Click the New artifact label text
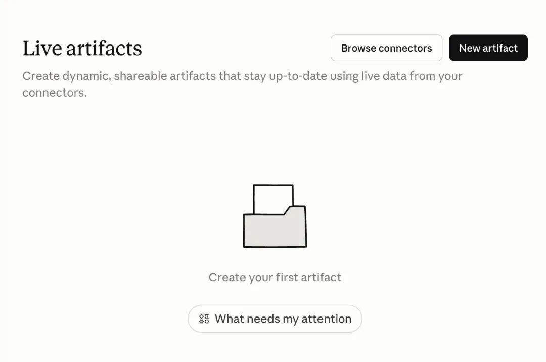Viewport: 546px width, 362px height. tap(488, 48)
